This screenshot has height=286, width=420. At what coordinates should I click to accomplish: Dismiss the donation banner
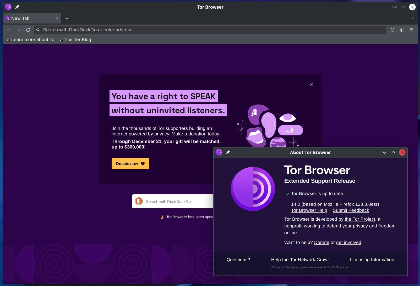pos(312,84)
